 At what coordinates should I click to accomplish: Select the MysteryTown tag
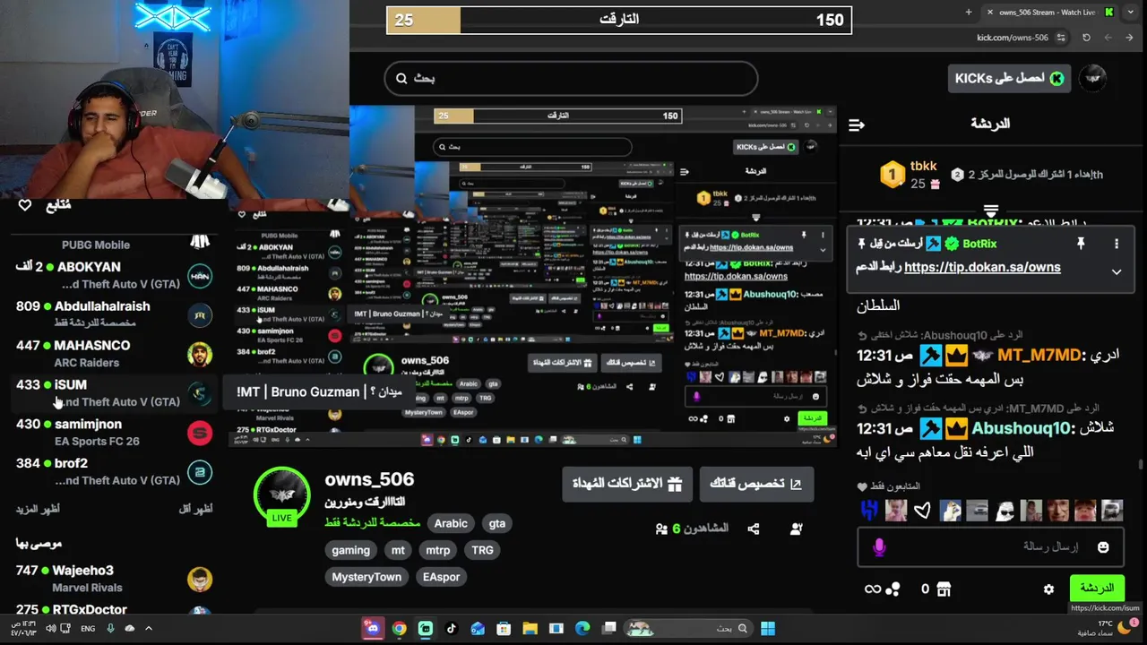tap(367, 577)
